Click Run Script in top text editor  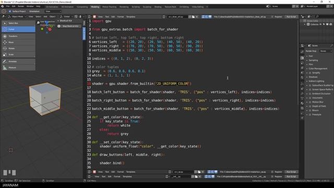(291, 17)
